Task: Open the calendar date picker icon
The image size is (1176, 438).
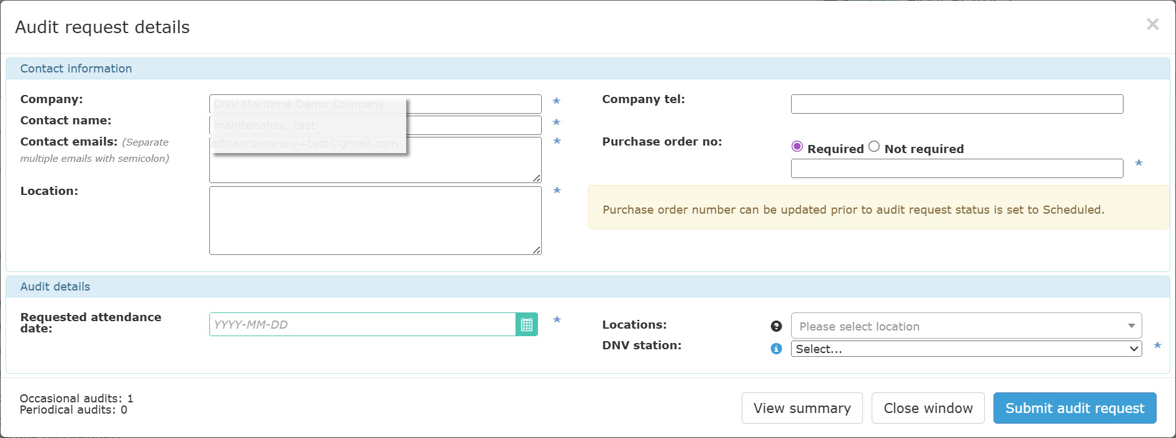Action: pyautogui.click(x=527, y=324)
